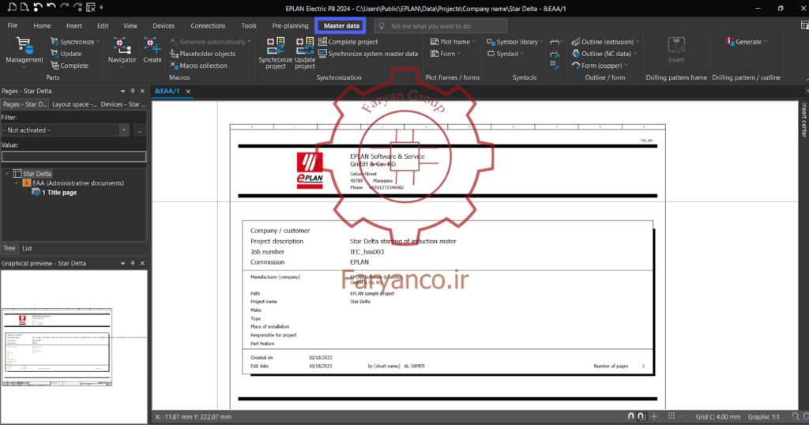Screen dimensions: 809x425
Task: Click Create macro
Action: [x=152, y=51]
